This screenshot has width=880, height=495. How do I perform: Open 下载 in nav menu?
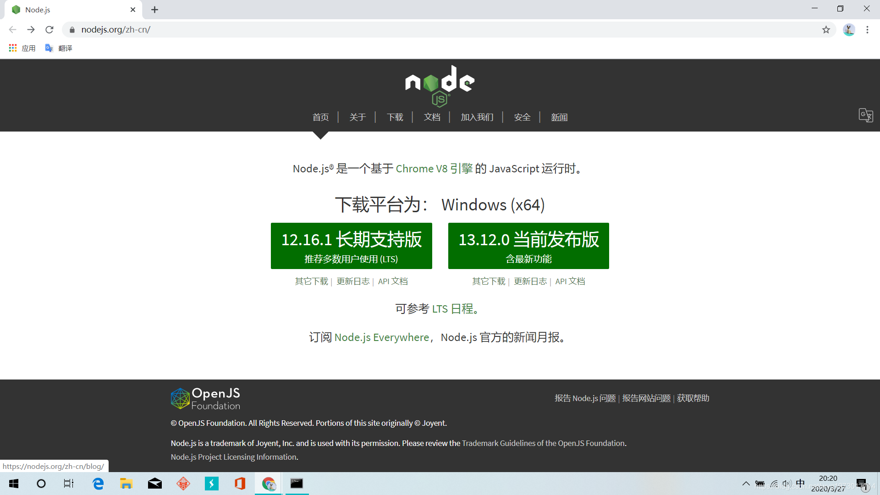(x=395, y=117)
